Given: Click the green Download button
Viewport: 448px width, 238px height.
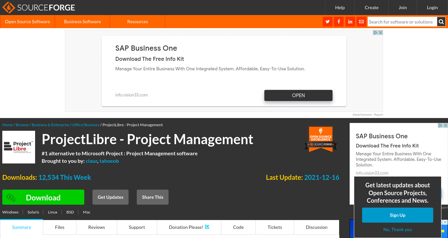Looking at the screenshot, I should pyautogui.click(x=43, y=197).
